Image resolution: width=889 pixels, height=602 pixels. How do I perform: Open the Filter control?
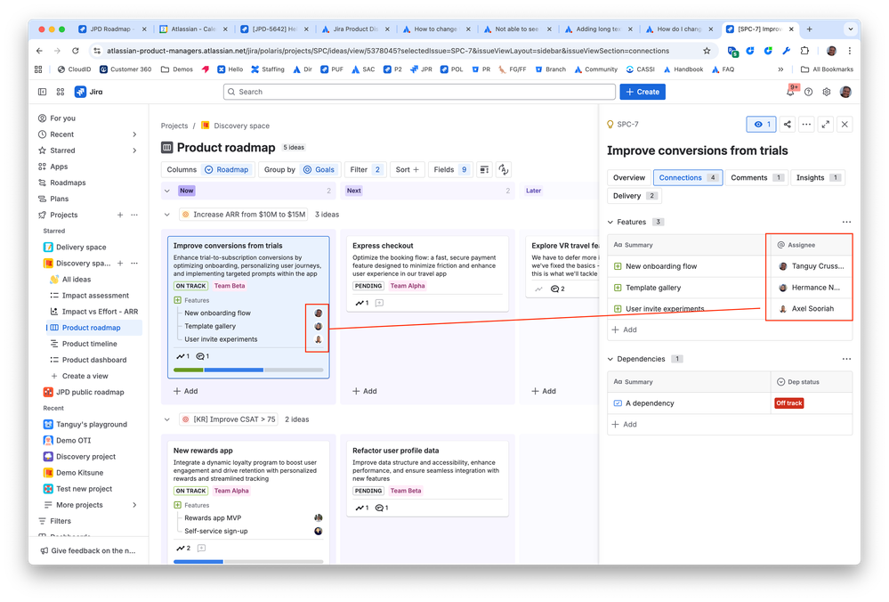click(365, 170)
